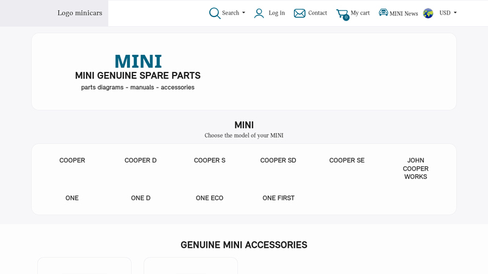Click the car icon beside MINI News
Viewport: 488px width, 274px height.
point(383,12)
